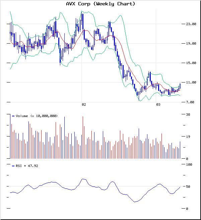Screen dimensions: 201x220
Task: Select the 38 volume axis label
Action: (188, 114)
